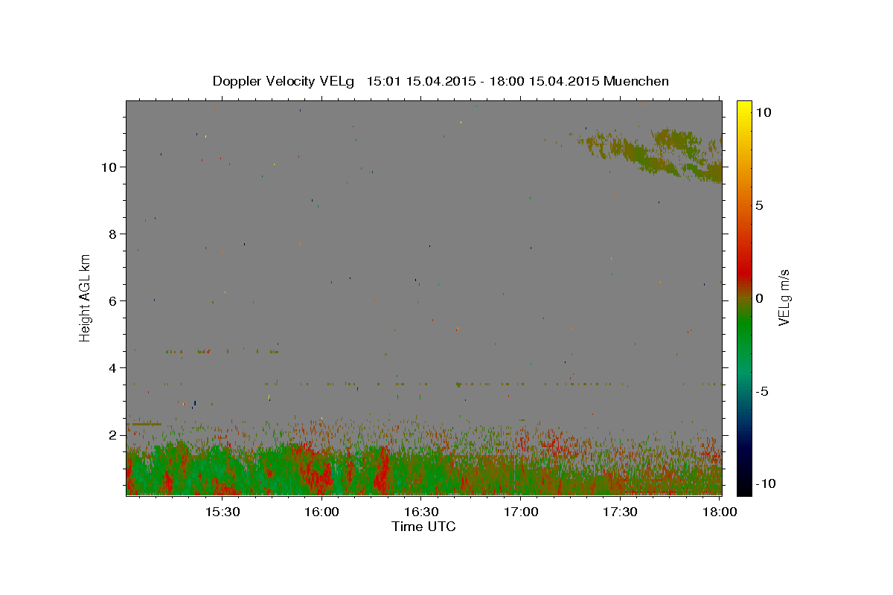This screenshot has width=893, height=595.
Task: Click the 17:00 time tick label
Action: point(520,512)
